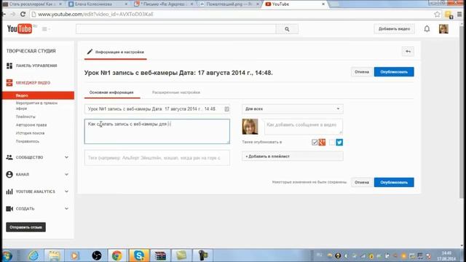Click the bottom Отмена button
The width and height of the screenshot is (466, 262).
coord(362,183)
